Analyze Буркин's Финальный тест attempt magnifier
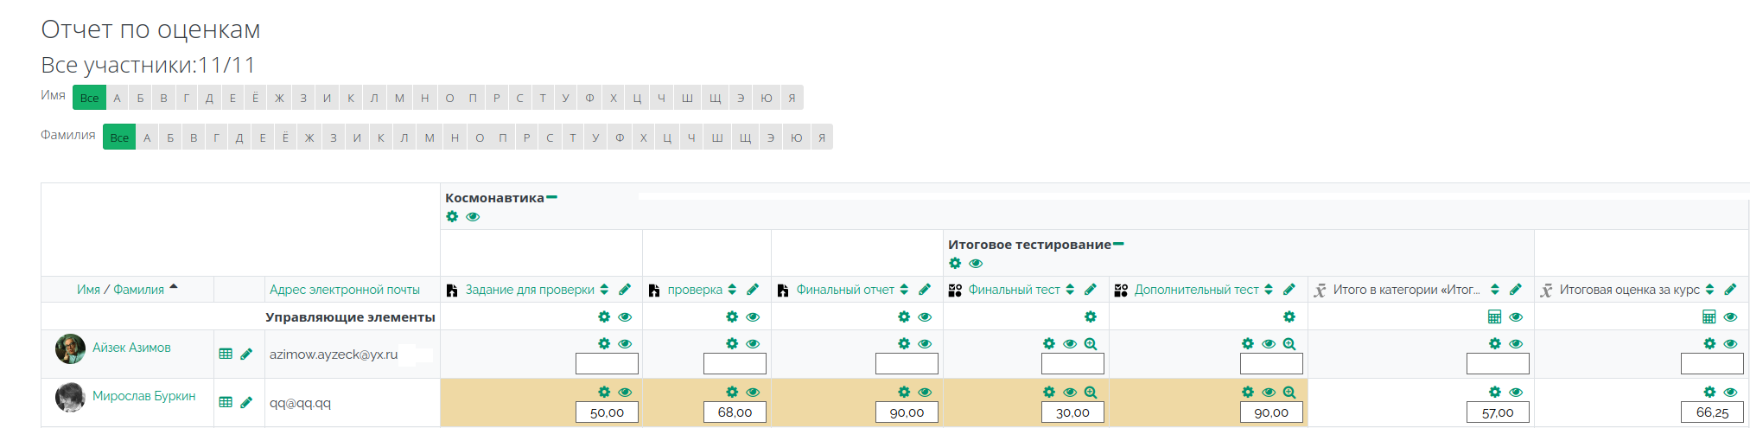 1091,392
